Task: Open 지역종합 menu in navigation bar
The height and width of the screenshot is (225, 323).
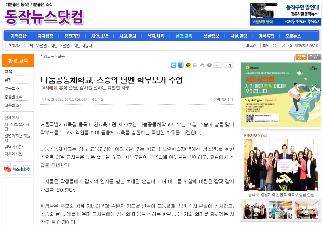Action: tap(19, 36)
